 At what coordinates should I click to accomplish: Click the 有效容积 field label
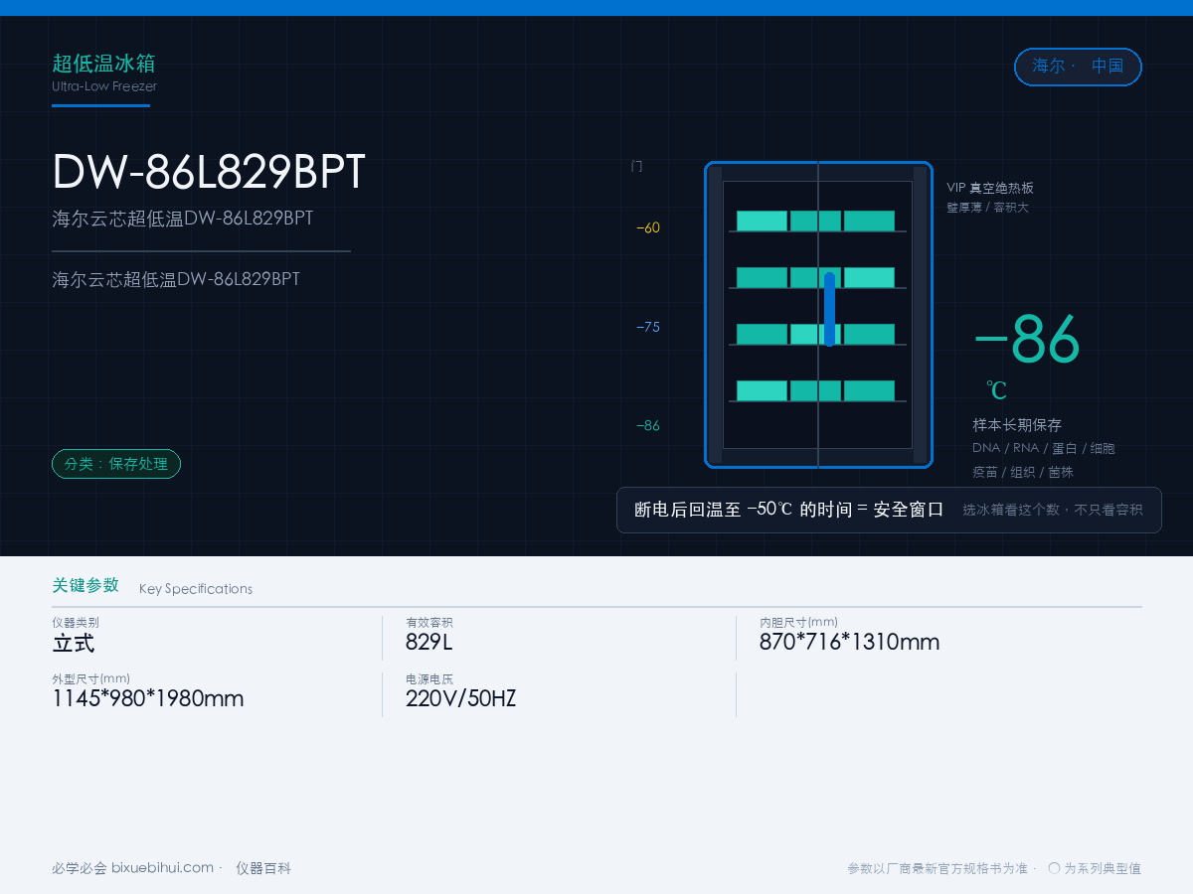(x=429, y=623)
